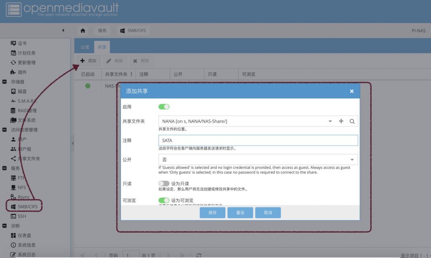This screenshot has width=431, height=258.
Task: Collapse the 服务 services tree section
Action: pyautogui.click(x=4, y=168)
